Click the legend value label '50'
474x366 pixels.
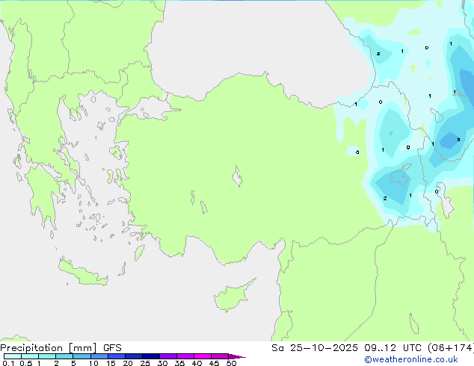231,363
